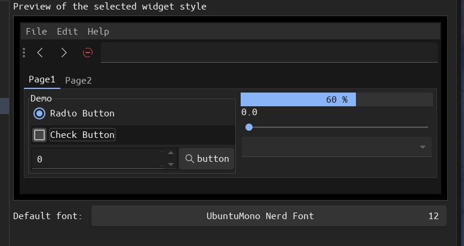Click the toolbar drag handle dots
This screenshot has width=464, height=246.
(24, 53)
